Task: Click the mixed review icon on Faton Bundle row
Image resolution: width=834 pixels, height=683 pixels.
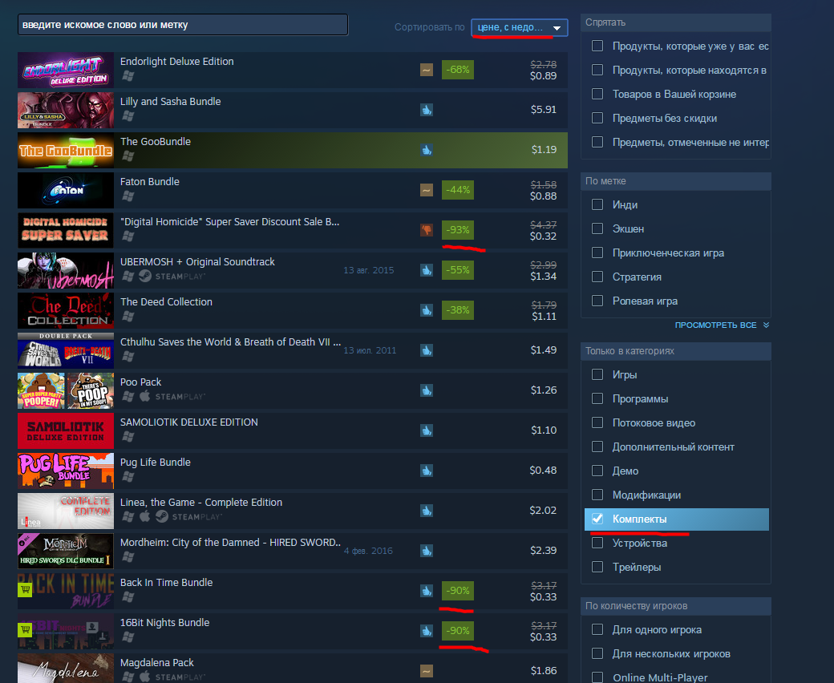Action: click(x=426, y=190)
